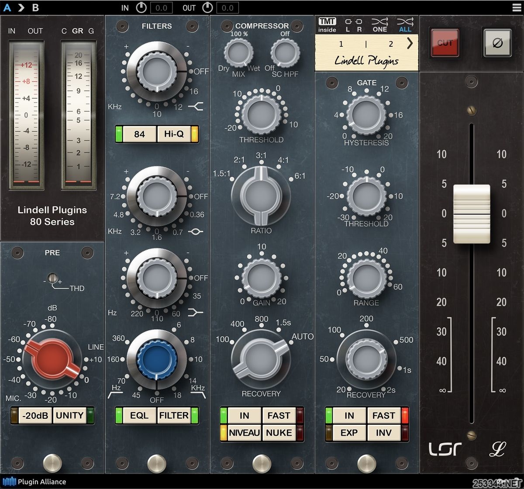524x489 pixels.
Task: Invert polarity with the Ø phase button
Action: [x=497, y=43]
